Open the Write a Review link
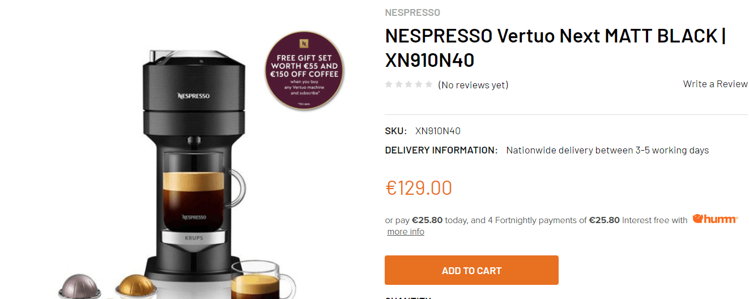Image resolution: width=749 pixels, height=299 pixels. click(x=715, y=84)
